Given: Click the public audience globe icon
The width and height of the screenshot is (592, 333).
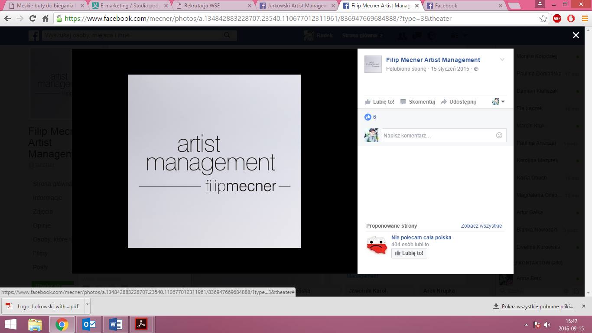Looking at the screenshot, I should (x=476, y=69).
